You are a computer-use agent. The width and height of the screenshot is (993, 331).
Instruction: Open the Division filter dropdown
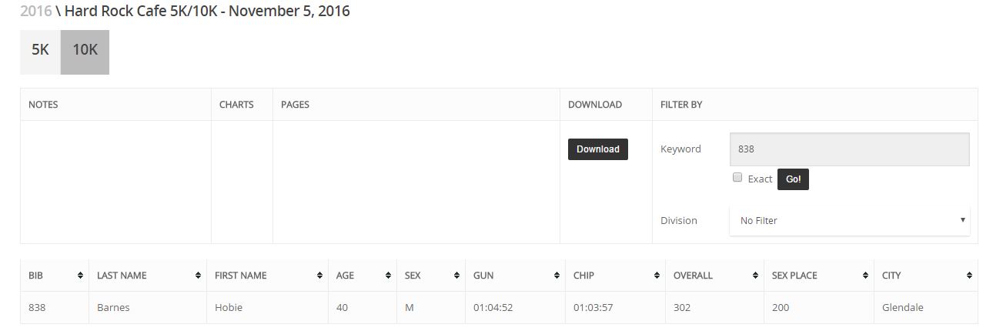(x=849, y=220)
